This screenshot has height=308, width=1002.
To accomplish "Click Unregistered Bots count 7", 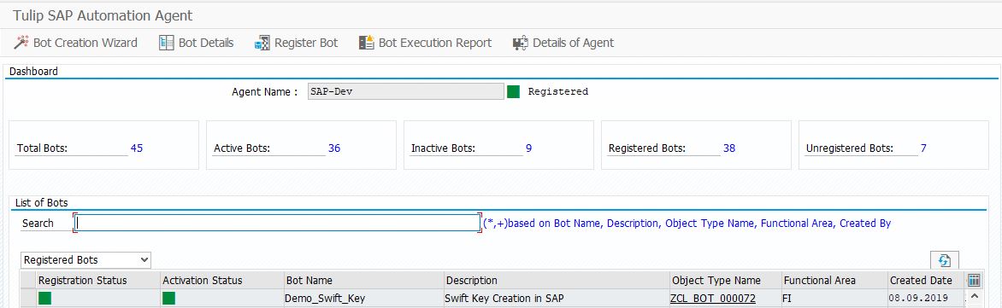I will click(923, 148).
